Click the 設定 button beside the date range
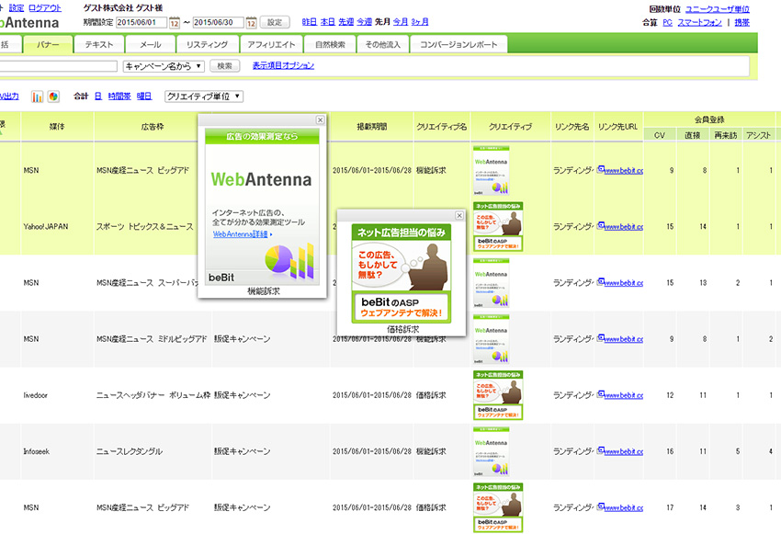The width and height of the screenshot is (781, 534). tap(275, 22)
